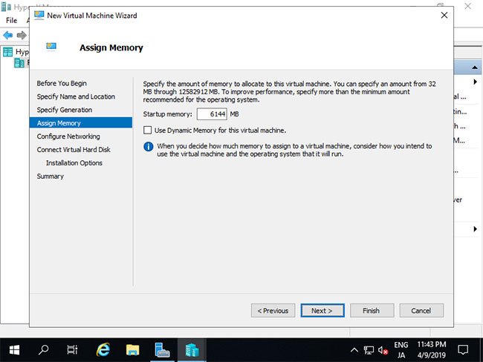The image size is (483, 362).
Task: Open Internet Explorer from the taskbar
Action: pyautogui.click(x=103, y=350)
